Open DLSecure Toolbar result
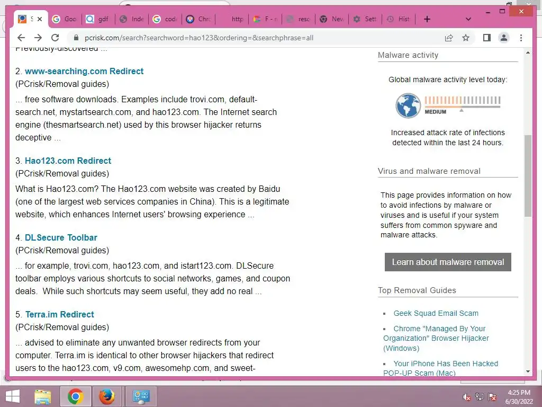Viewport: 542px width, 407px height. (61, 237)
